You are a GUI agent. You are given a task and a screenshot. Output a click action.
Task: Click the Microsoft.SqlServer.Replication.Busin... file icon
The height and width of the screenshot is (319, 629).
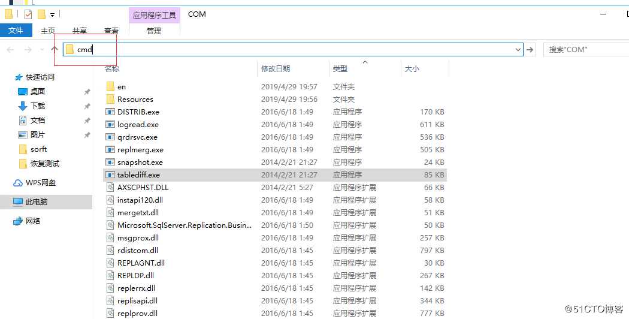[x=110, y=225]
